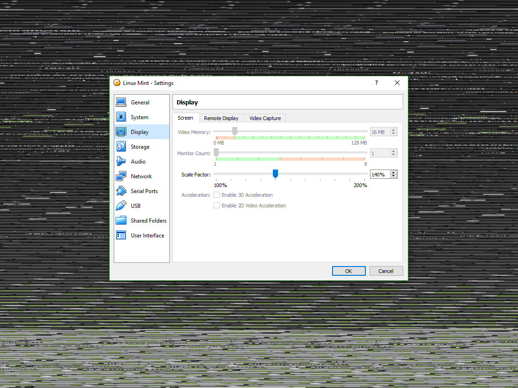Select the Storage disk icon
Image resolution: width=518 pixels, height=388 pixels.
(121, 146)
